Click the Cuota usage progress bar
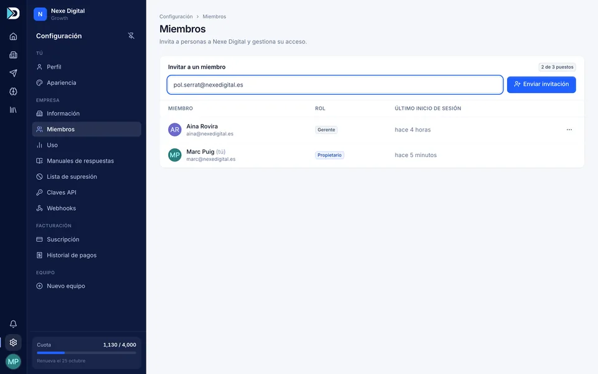This screenshot has height=374, width=598. [x=87, y=353]
